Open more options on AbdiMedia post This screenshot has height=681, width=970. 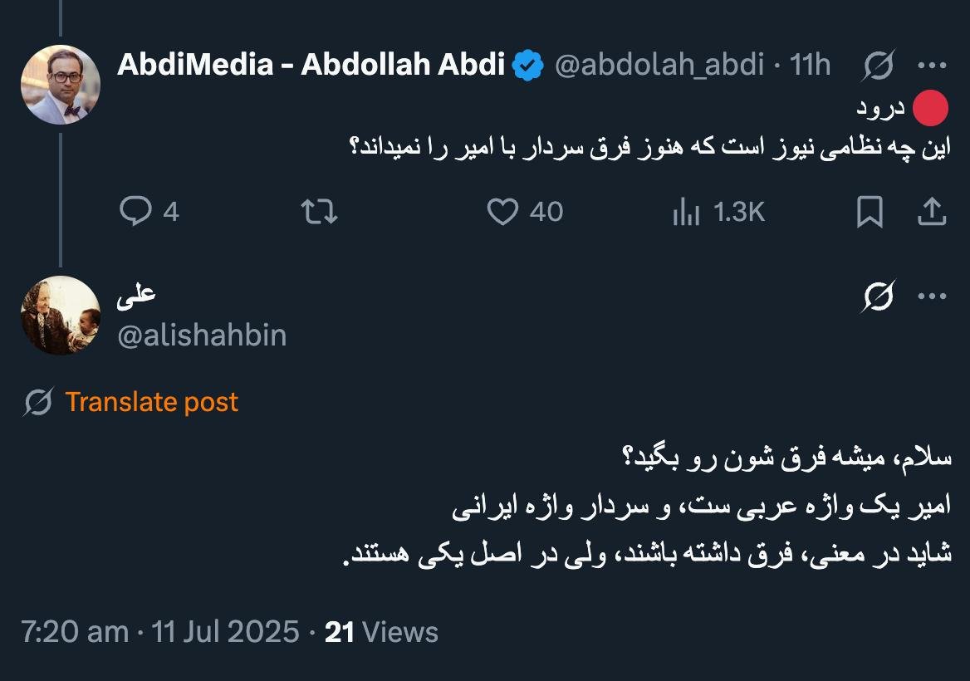932,65
